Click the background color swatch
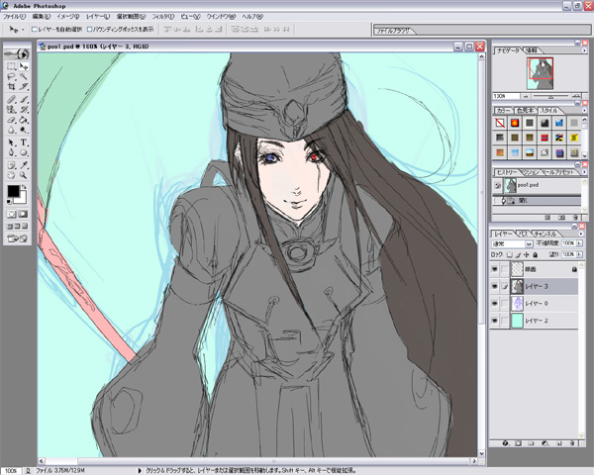 coord(22,199)
